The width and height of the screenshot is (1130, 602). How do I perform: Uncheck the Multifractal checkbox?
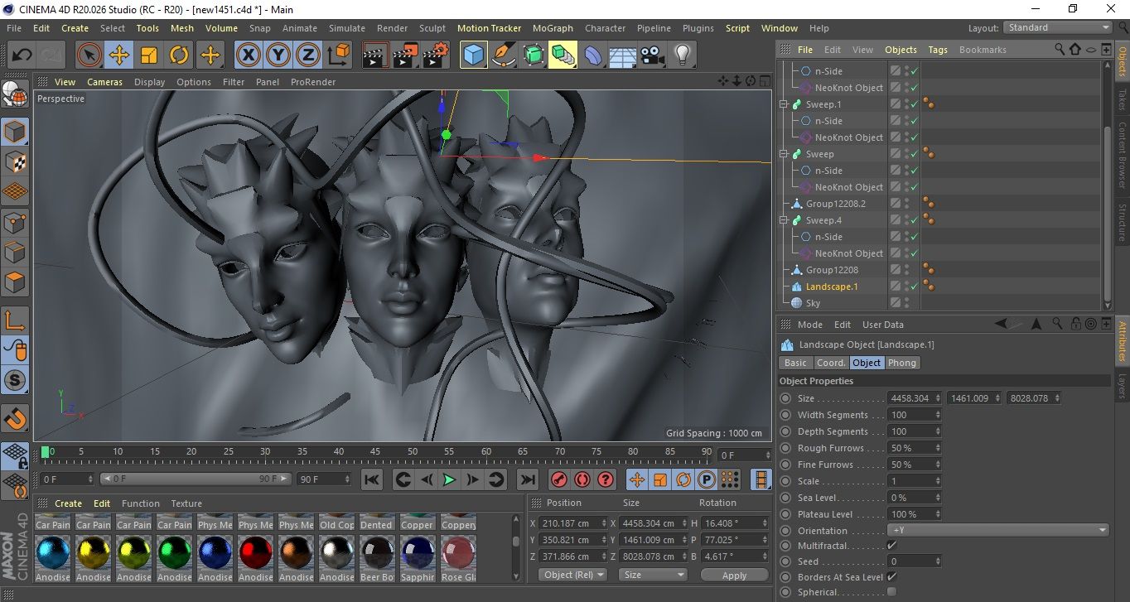coord(891,546)
